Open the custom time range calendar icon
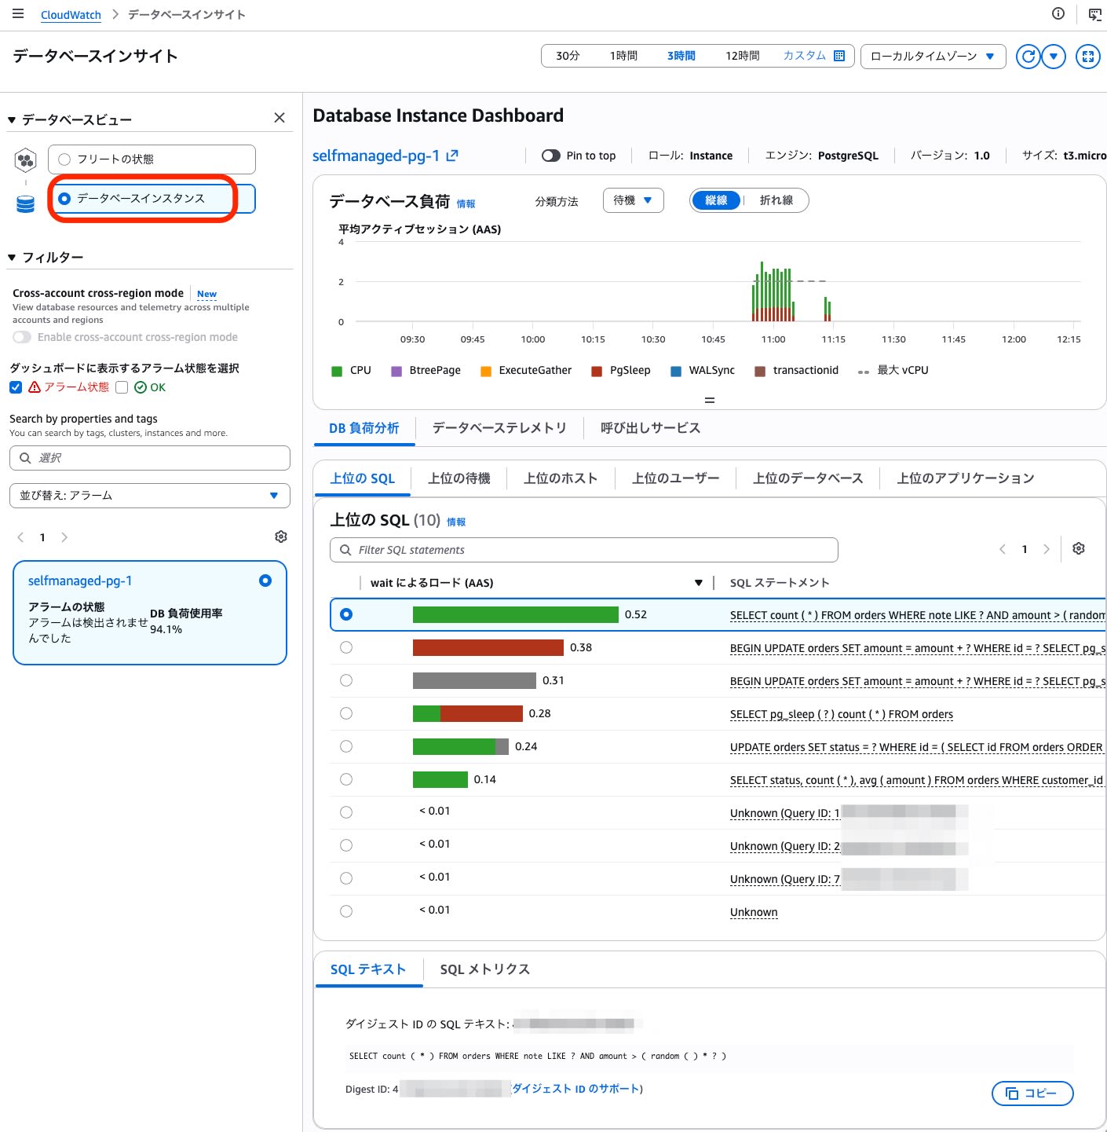The height and width of the screenshot is (1132, 1107). (839, 56)
